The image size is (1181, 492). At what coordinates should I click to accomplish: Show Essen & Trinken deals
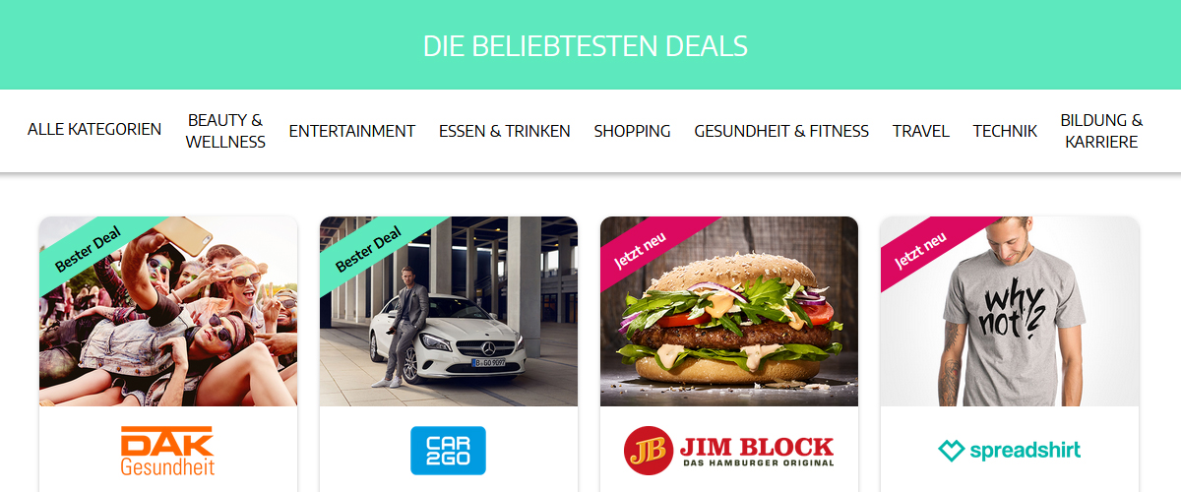tap(505, 131)
